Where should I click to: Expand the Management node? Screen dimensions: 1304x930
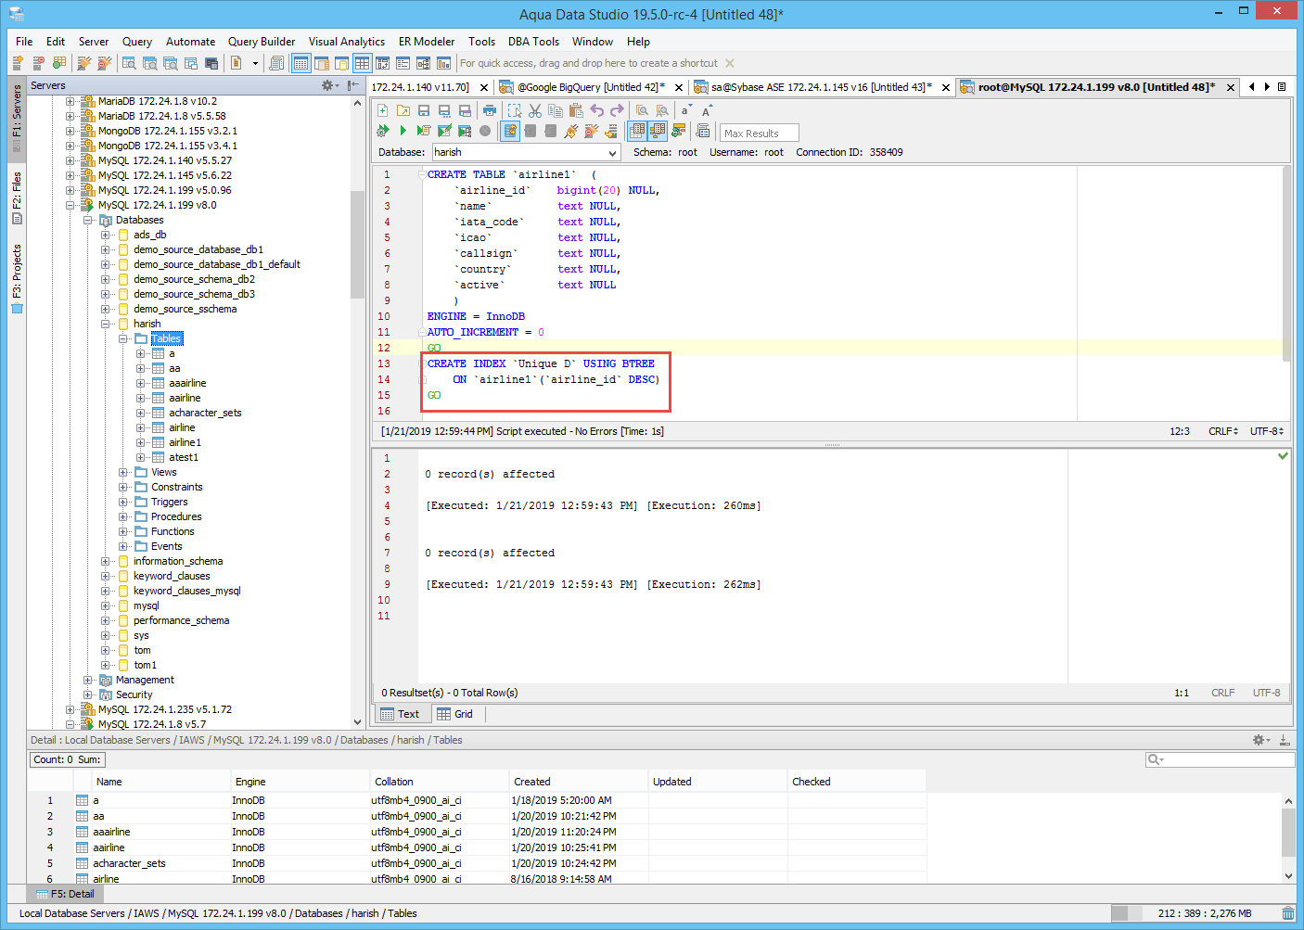click(88, 680)
